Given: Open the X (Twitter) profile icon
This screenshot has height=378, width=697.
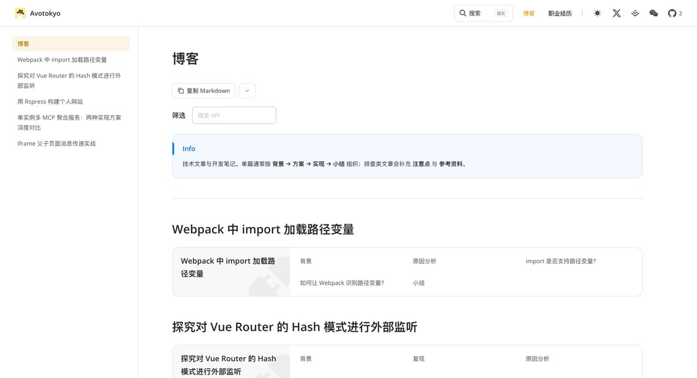Looking at the screenshot, I should (616, 13).
